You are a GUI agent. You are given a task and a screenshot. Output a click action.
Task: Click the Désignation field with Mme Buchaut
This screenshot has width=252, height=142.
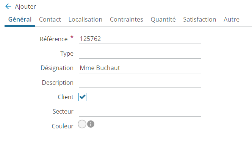tap(140, 68)
